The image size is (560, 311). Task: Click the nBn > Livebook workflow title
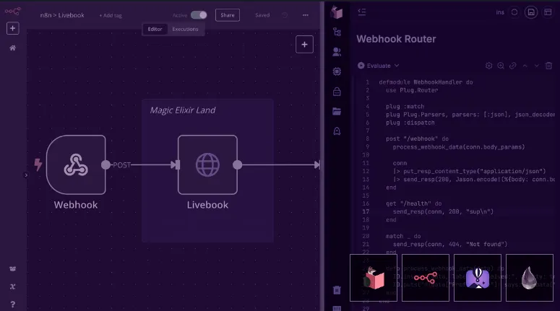(62, 15)
